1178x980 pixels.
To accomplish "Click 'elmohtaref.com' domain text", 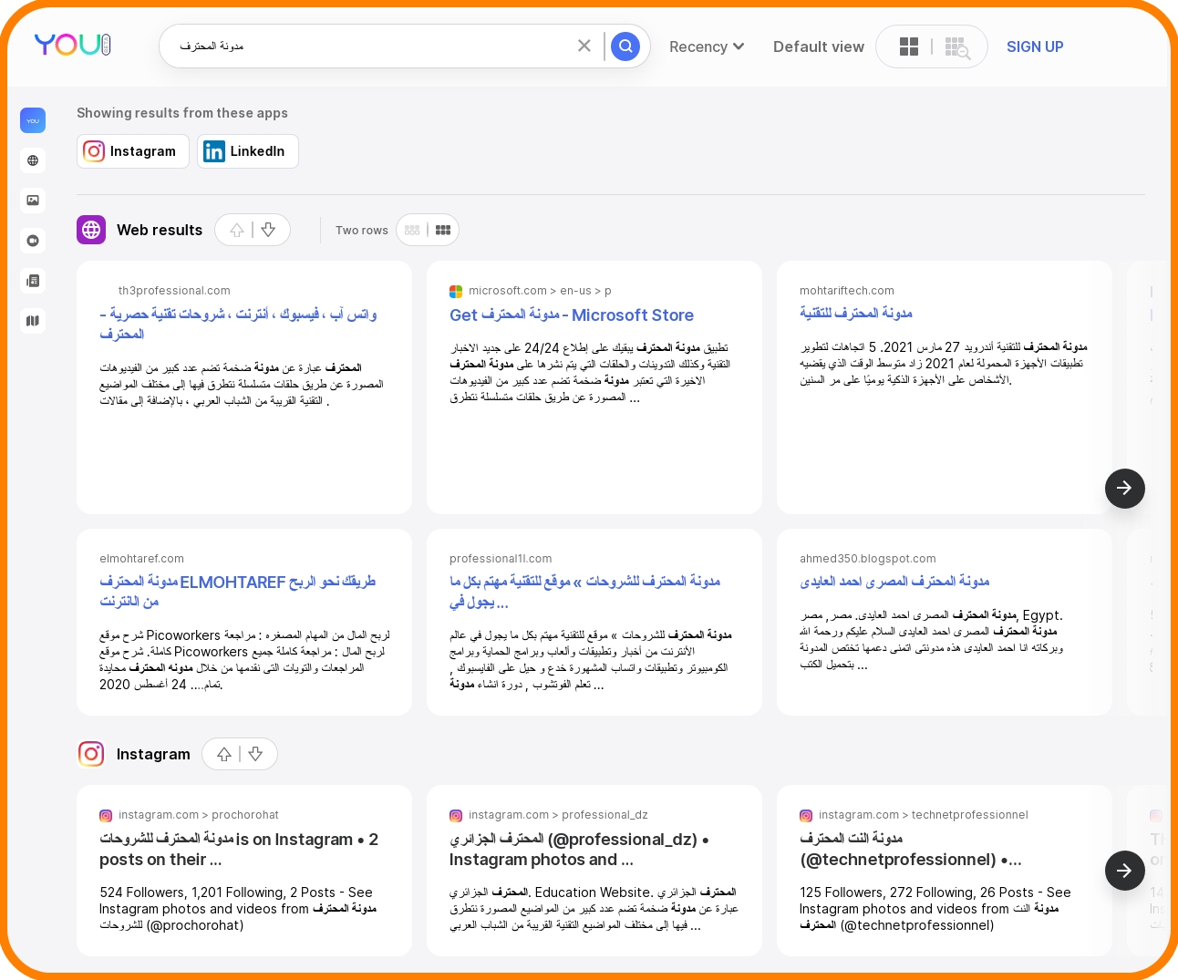I will pyautogui.click(x=141, y=559).
